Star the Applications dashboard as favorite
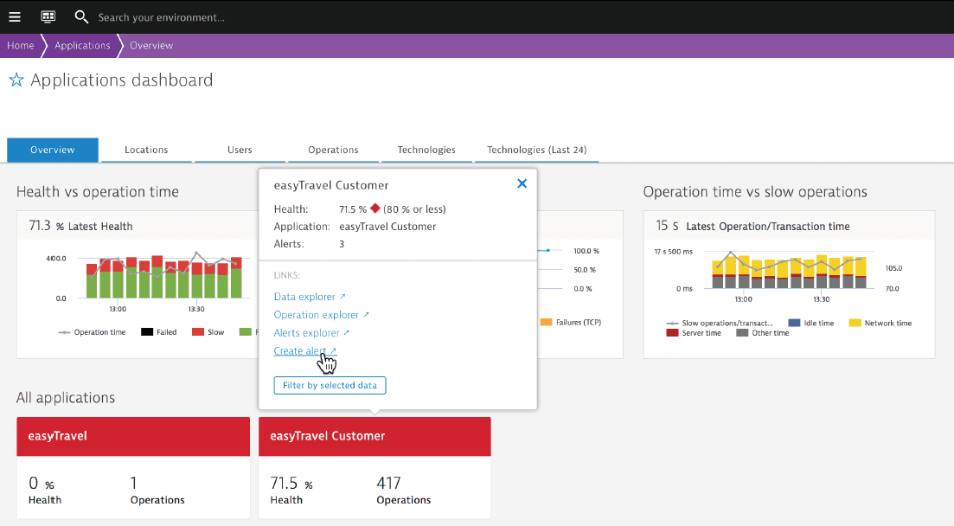This screenshot has width=954, height=526. click(16, 80)
